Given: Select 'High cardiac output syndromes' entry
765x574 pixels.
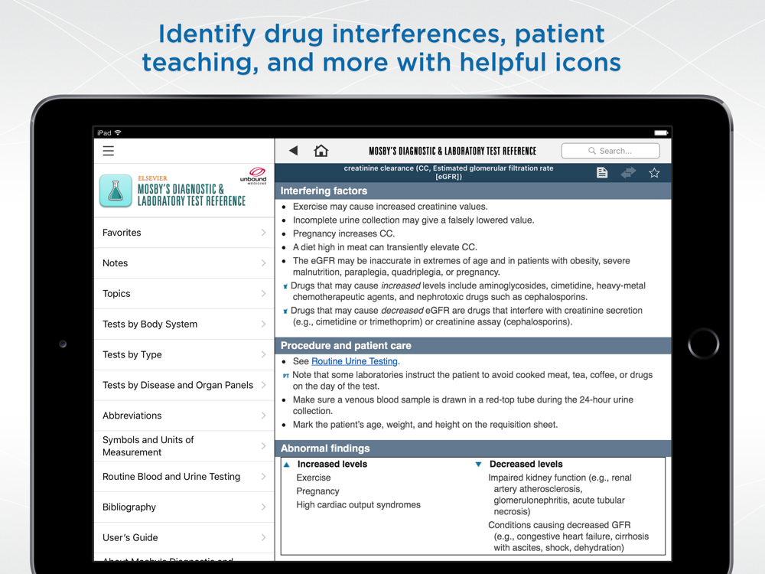Looking at the screenshot, I should [358, 504].
